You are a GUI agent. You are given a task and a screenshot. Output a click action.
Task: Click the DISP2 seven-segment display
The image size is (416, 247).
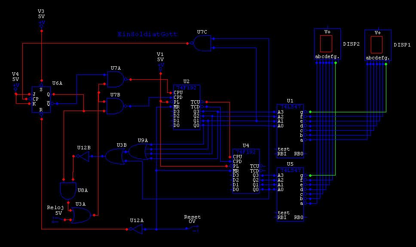coord(327,44)
